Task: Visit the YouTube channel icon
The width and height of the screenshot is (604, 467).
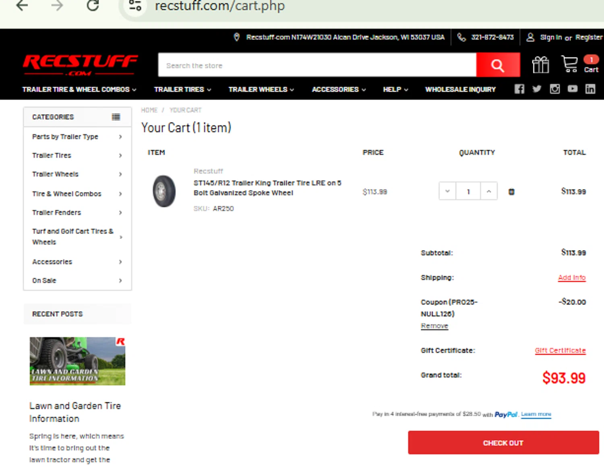Action: (573, 89)
